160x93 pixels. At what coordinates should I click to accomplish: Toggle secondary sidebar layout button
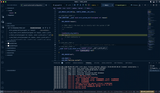pos(156,2)
